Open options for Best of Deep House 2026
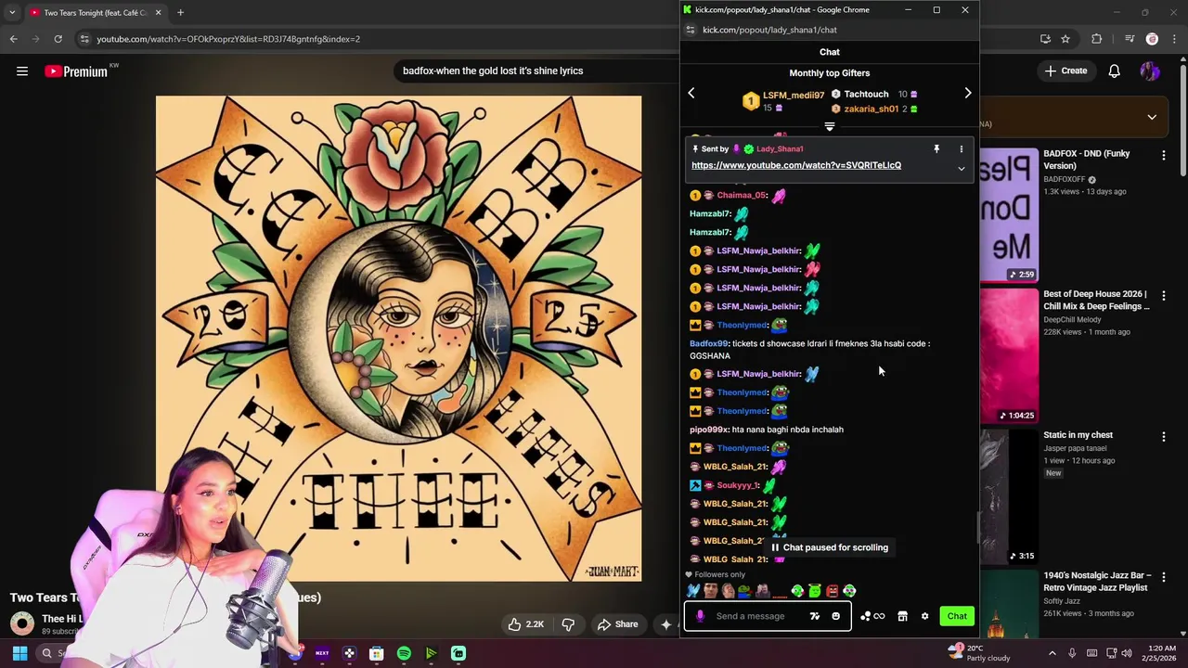The height and width of the screenshot is (668, 1188). coord(1164,296)
